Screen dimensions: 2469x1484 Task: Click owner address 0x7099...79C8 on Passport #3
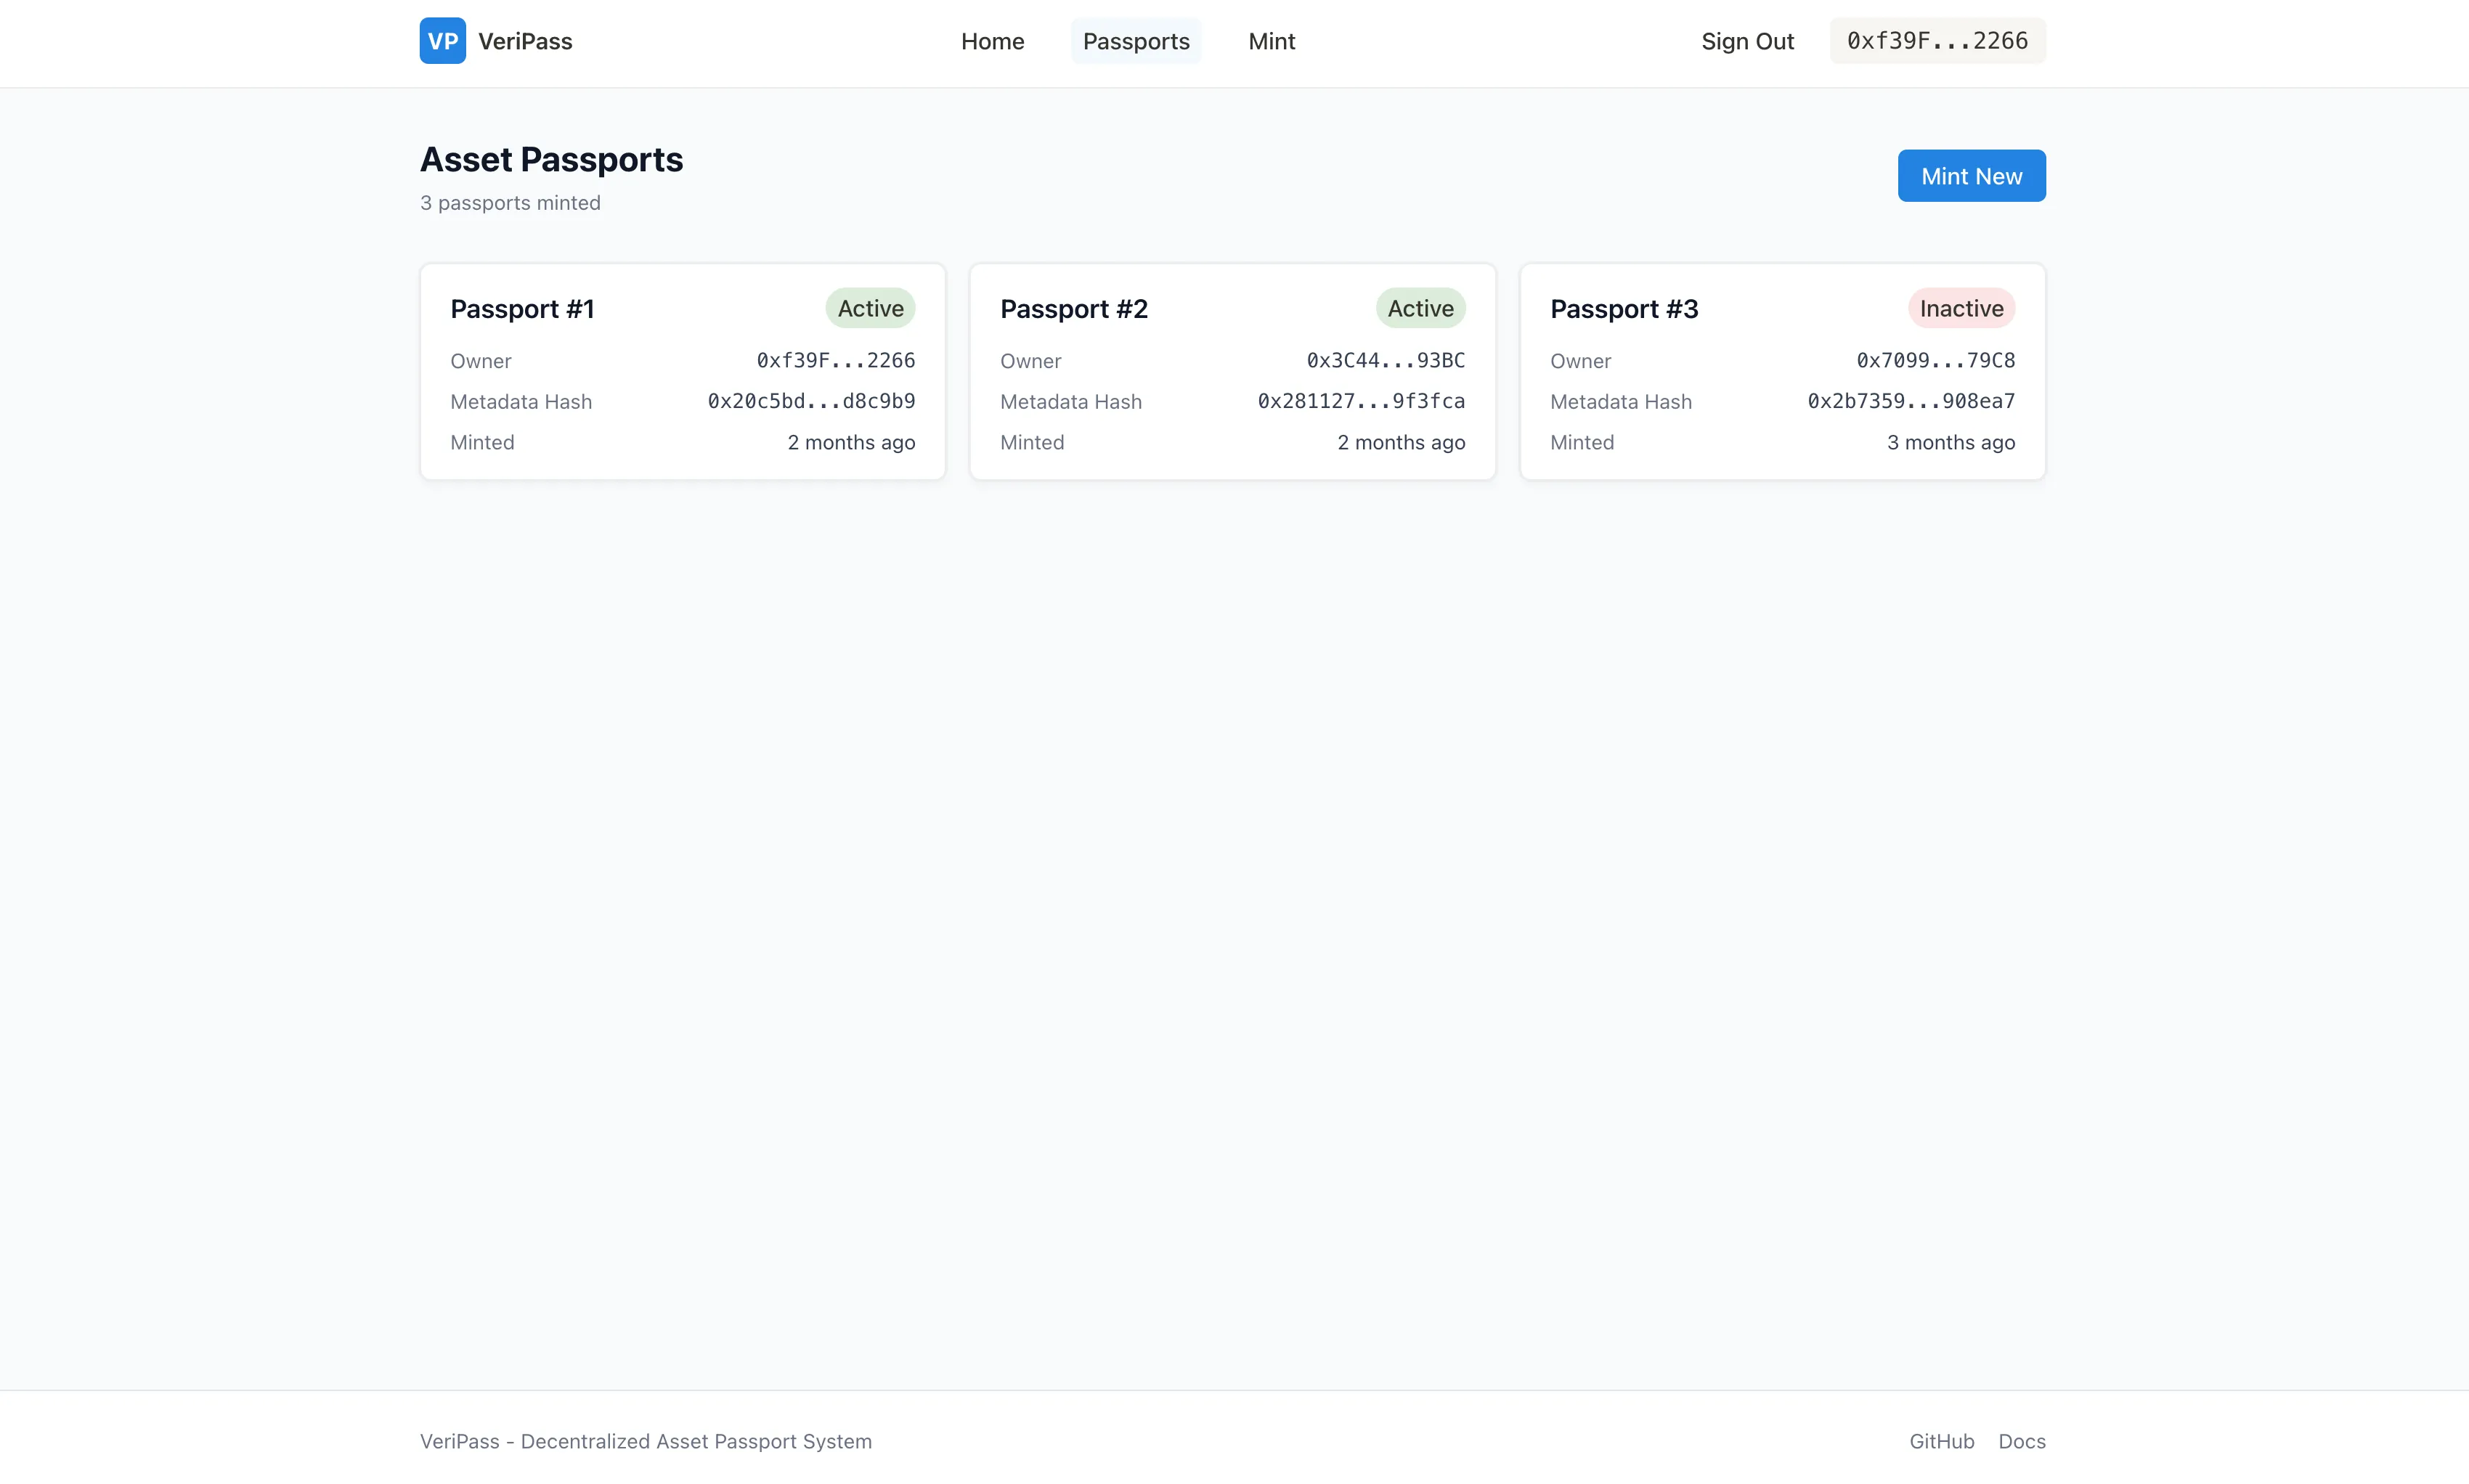click(1934, 360)
